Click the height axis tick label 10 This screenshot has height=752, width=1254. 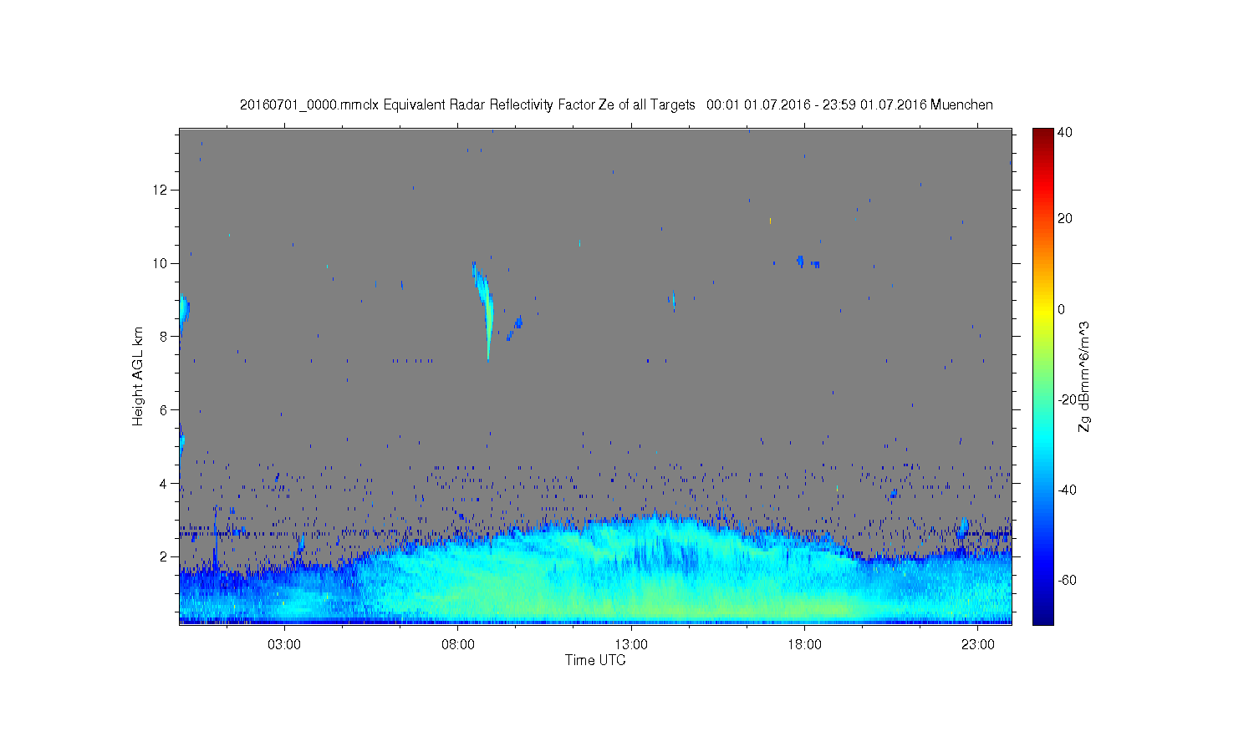pos(161,263)
